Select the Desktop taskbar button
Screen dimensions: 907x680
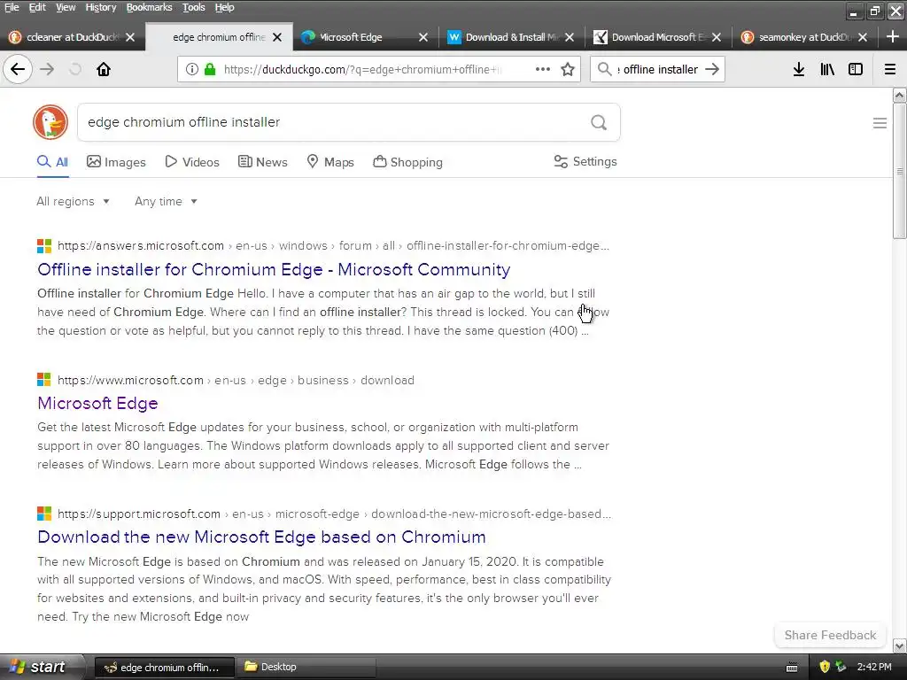(307, 667)
